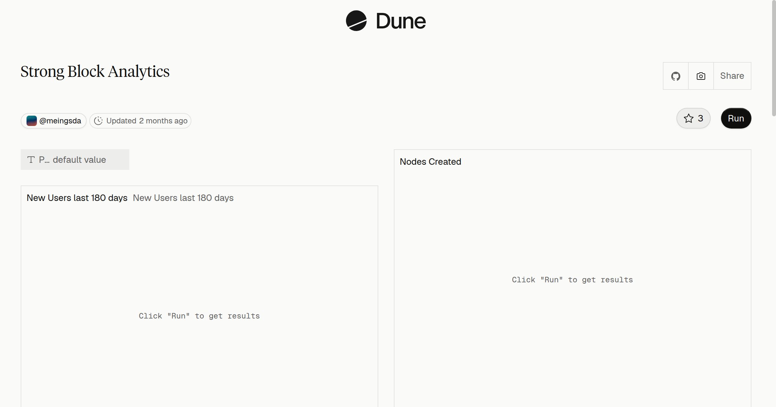Click the meingsda avatar image
This screenshot has height=407, width=776.
coord(32,121)
